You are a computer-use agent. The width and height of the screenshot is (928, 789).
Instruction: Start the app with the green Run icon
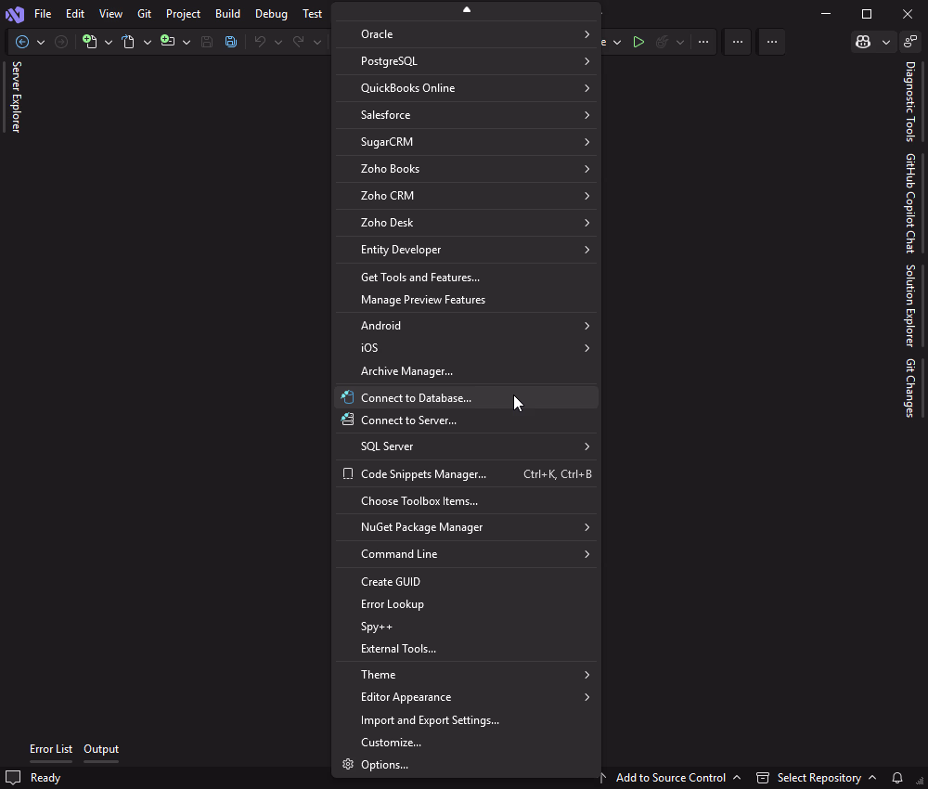pyautogui.click(x=638, y=42)
